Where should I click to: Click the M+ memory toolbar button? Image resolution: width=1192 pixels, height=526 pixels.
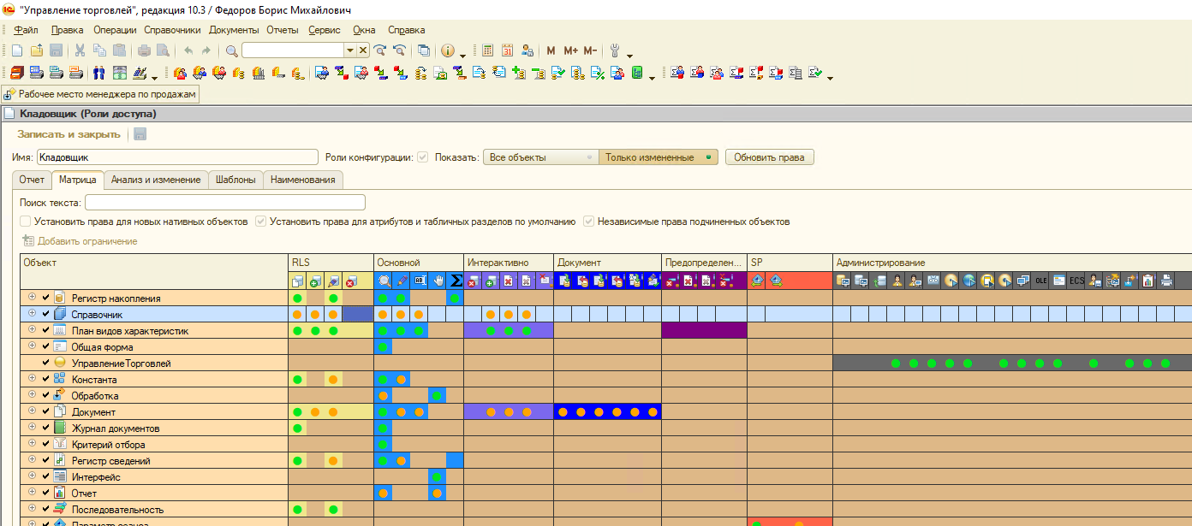(570, 51)
